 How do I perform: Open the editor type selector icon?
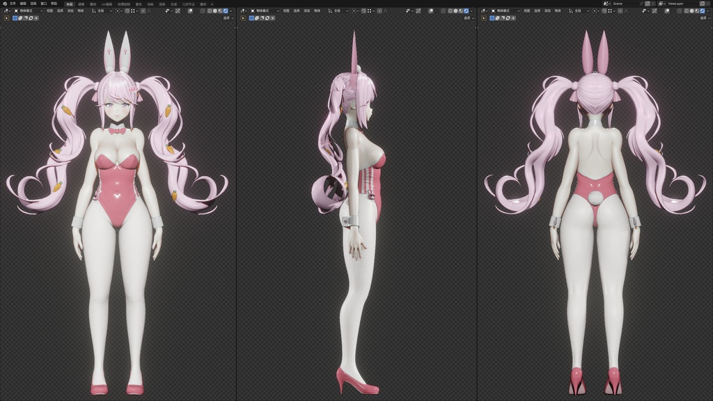(7, 11)
